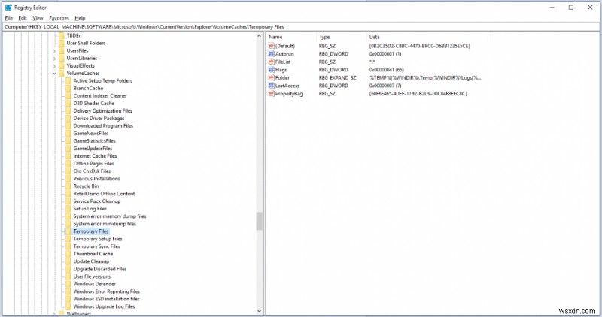Click the Registry Editor title bar icon
The image size is (602, 317).
tap(8, 8)
